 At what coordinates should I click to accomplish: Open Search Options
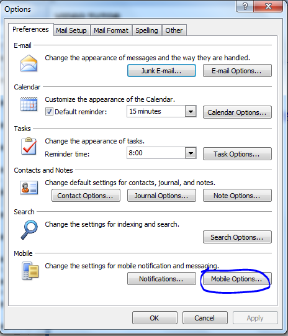(x=237, y=237)
